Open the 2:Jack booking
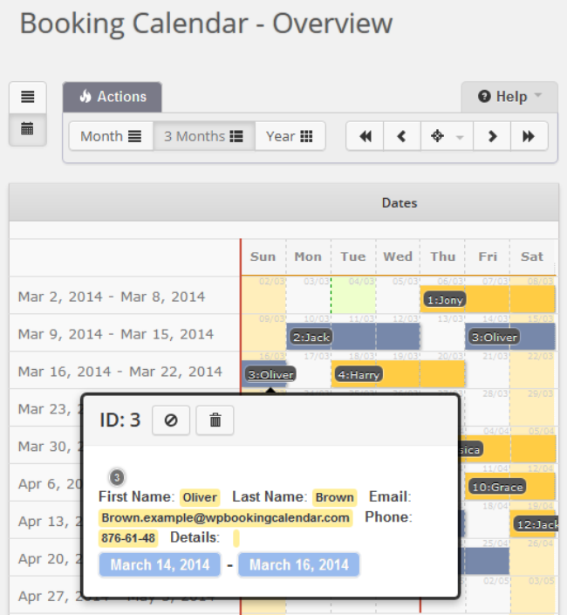The height and width of the screenshot is (615, 567). (311, 337)
